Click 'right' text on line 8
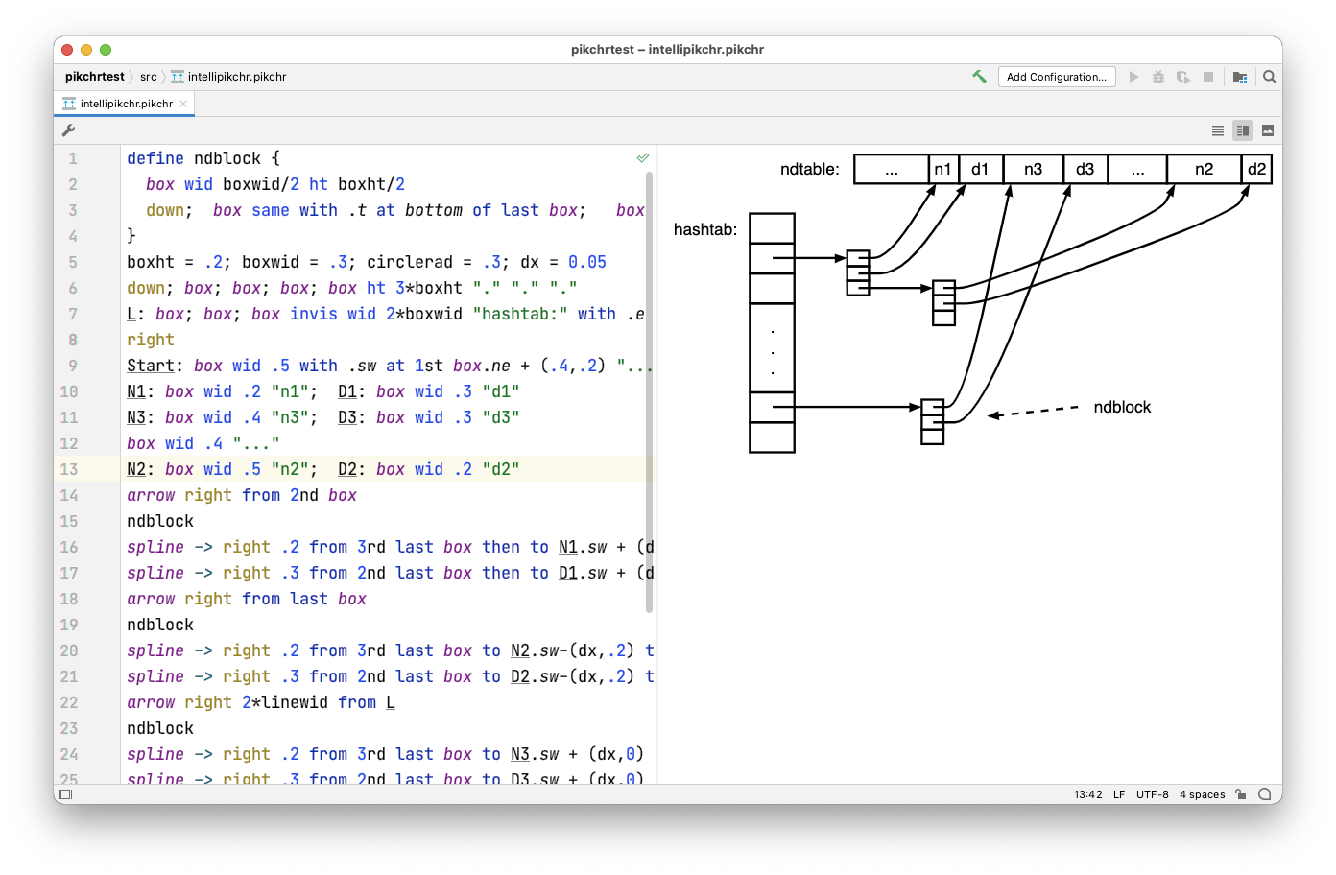This screenshot has height=875, width=1336. (151, 340)
